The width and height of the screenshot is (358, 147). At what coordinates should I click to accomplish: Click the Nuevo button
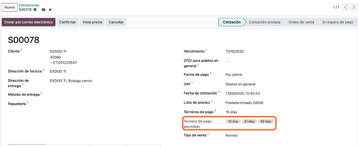pyautogui.click(x=10, y=7)
